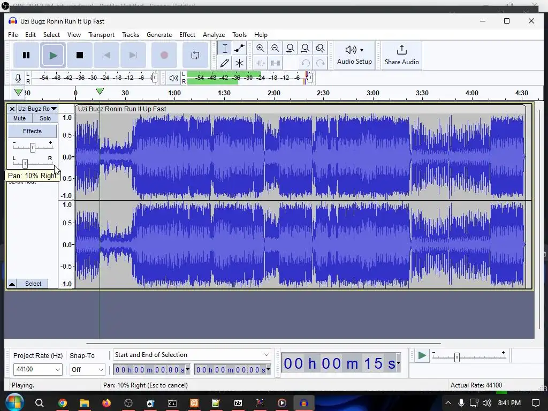Click the track Select button
The image size is (548, 411).
coord(33,284)
